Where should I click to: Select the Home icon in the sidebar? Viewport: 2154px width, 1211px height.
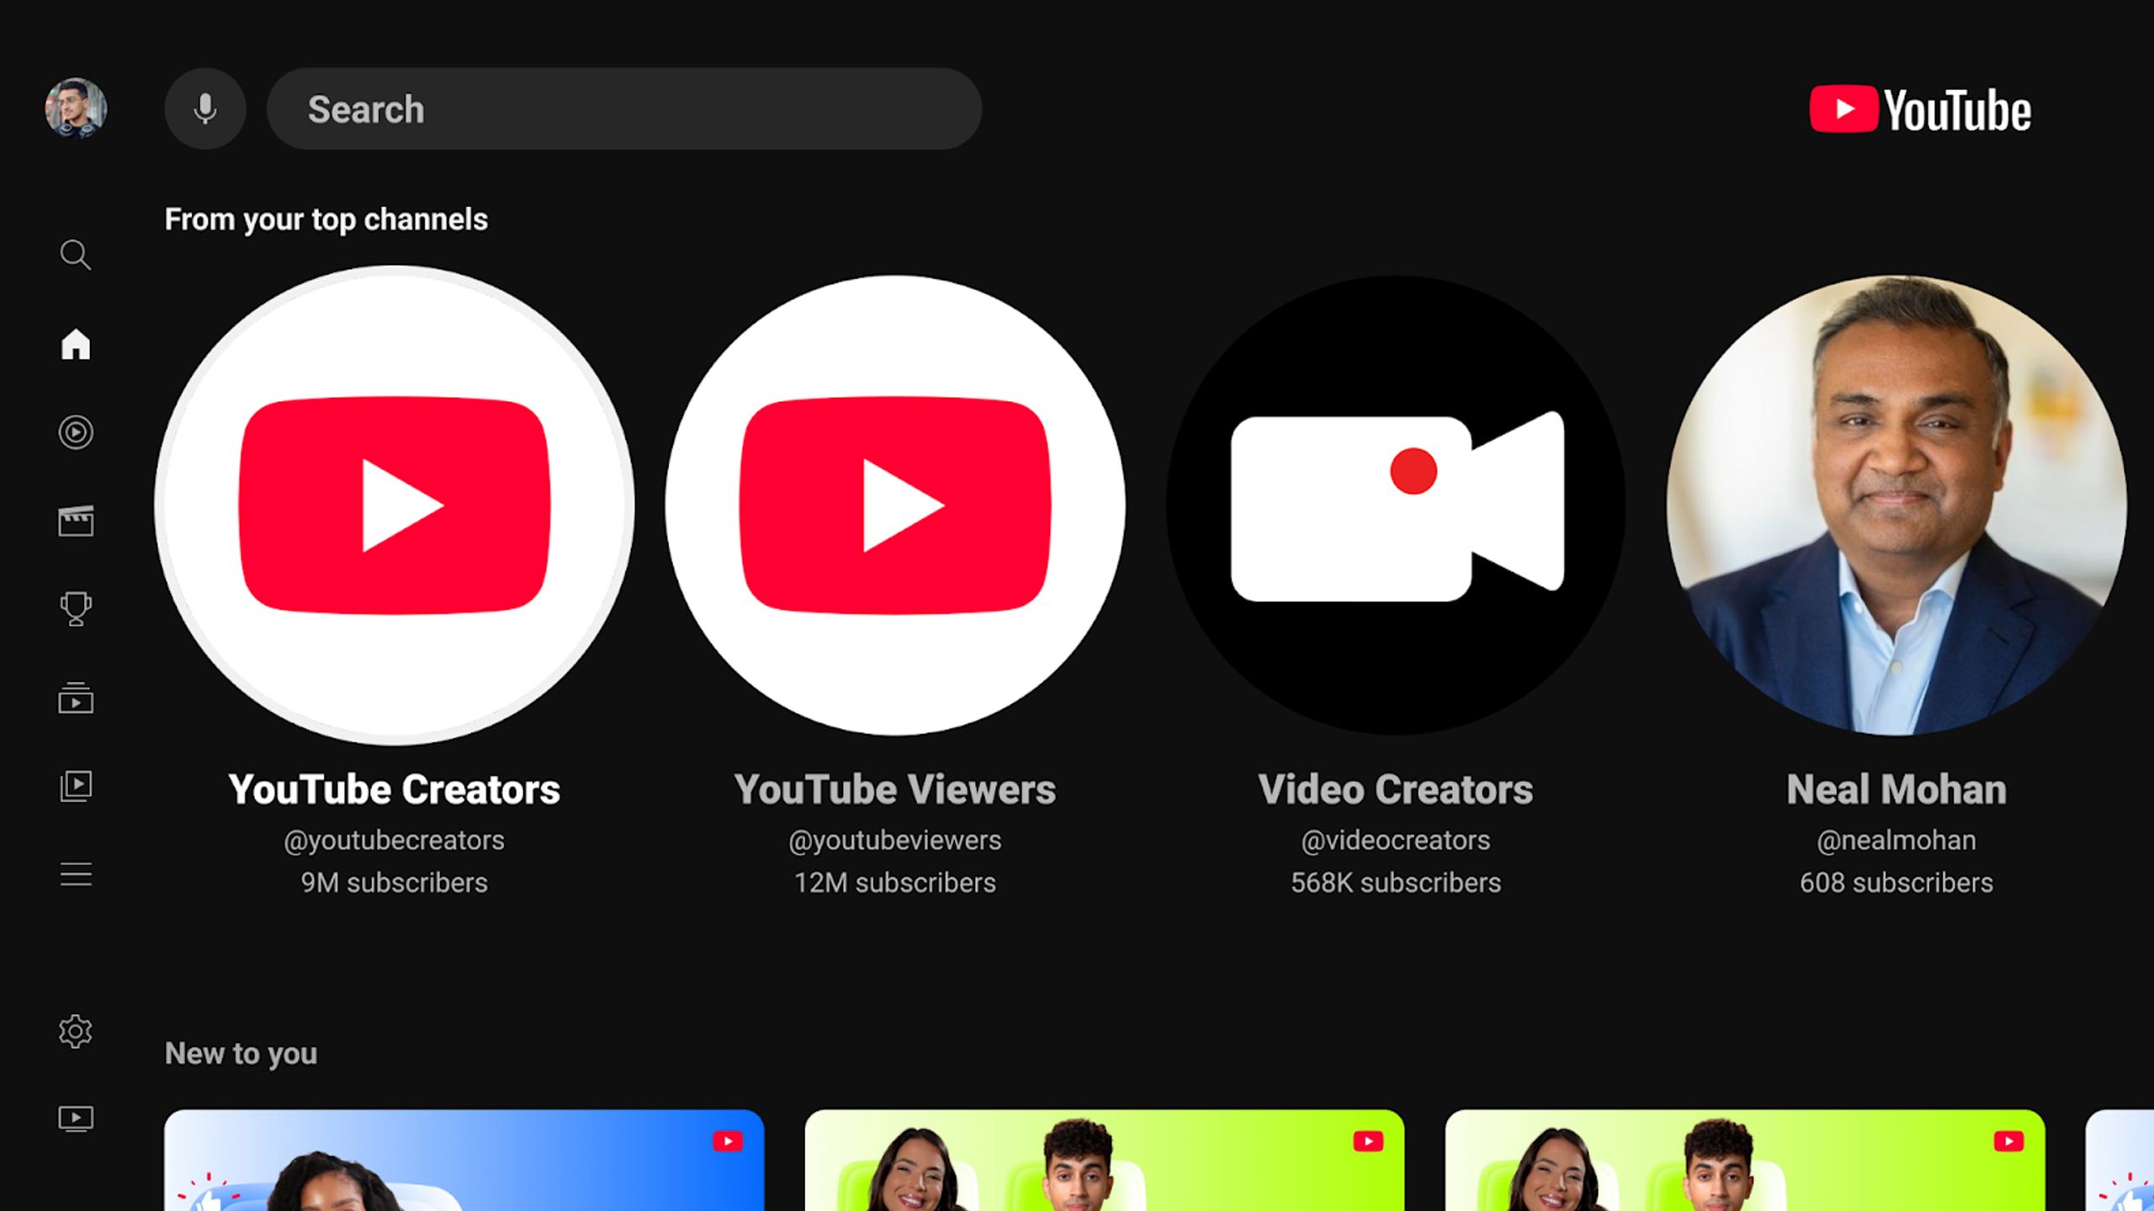click(x=77, y=344)
